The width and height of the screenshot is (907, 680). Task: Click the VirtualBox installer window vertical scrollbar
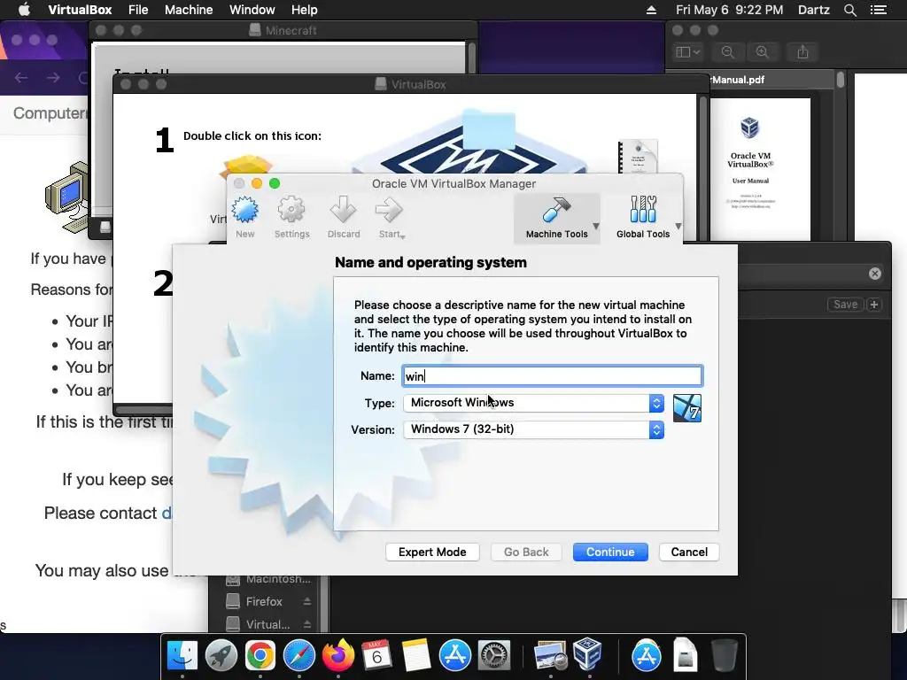point(702,167)
